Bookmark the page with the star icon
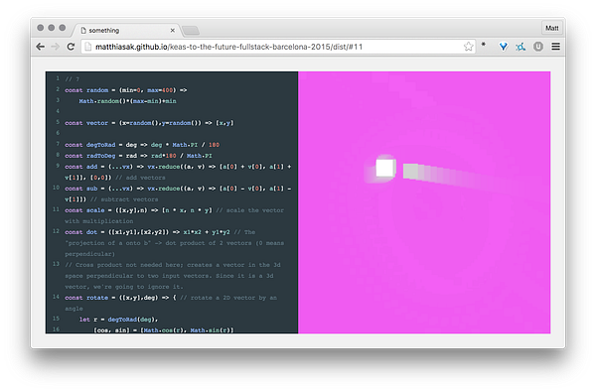 (x=468, y=47)
